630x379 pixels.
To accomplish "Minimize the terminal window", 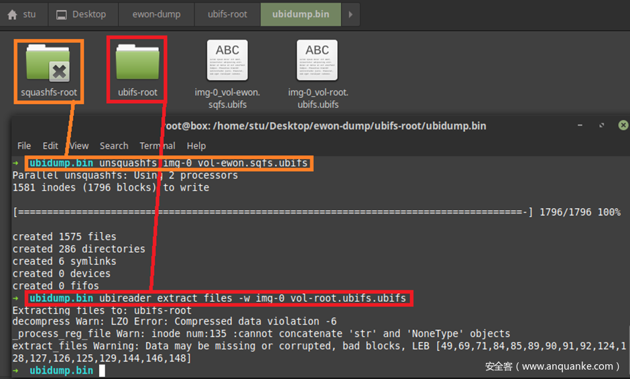I will (580, 125).
